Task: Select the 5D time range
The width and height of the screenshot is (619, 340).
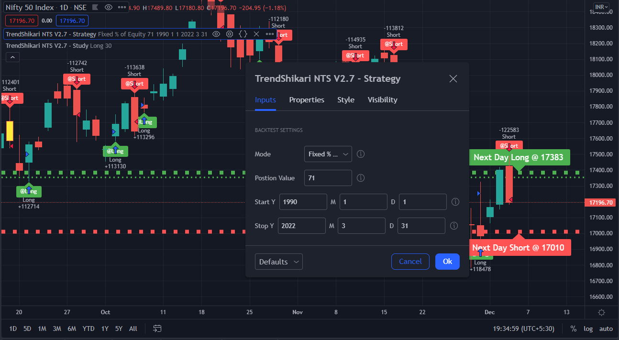Action: 27,329
